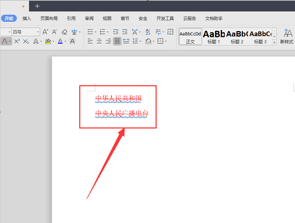Open the font color dropdown arrow
This screenshot has width=295, height=223.
click(66, 41)
